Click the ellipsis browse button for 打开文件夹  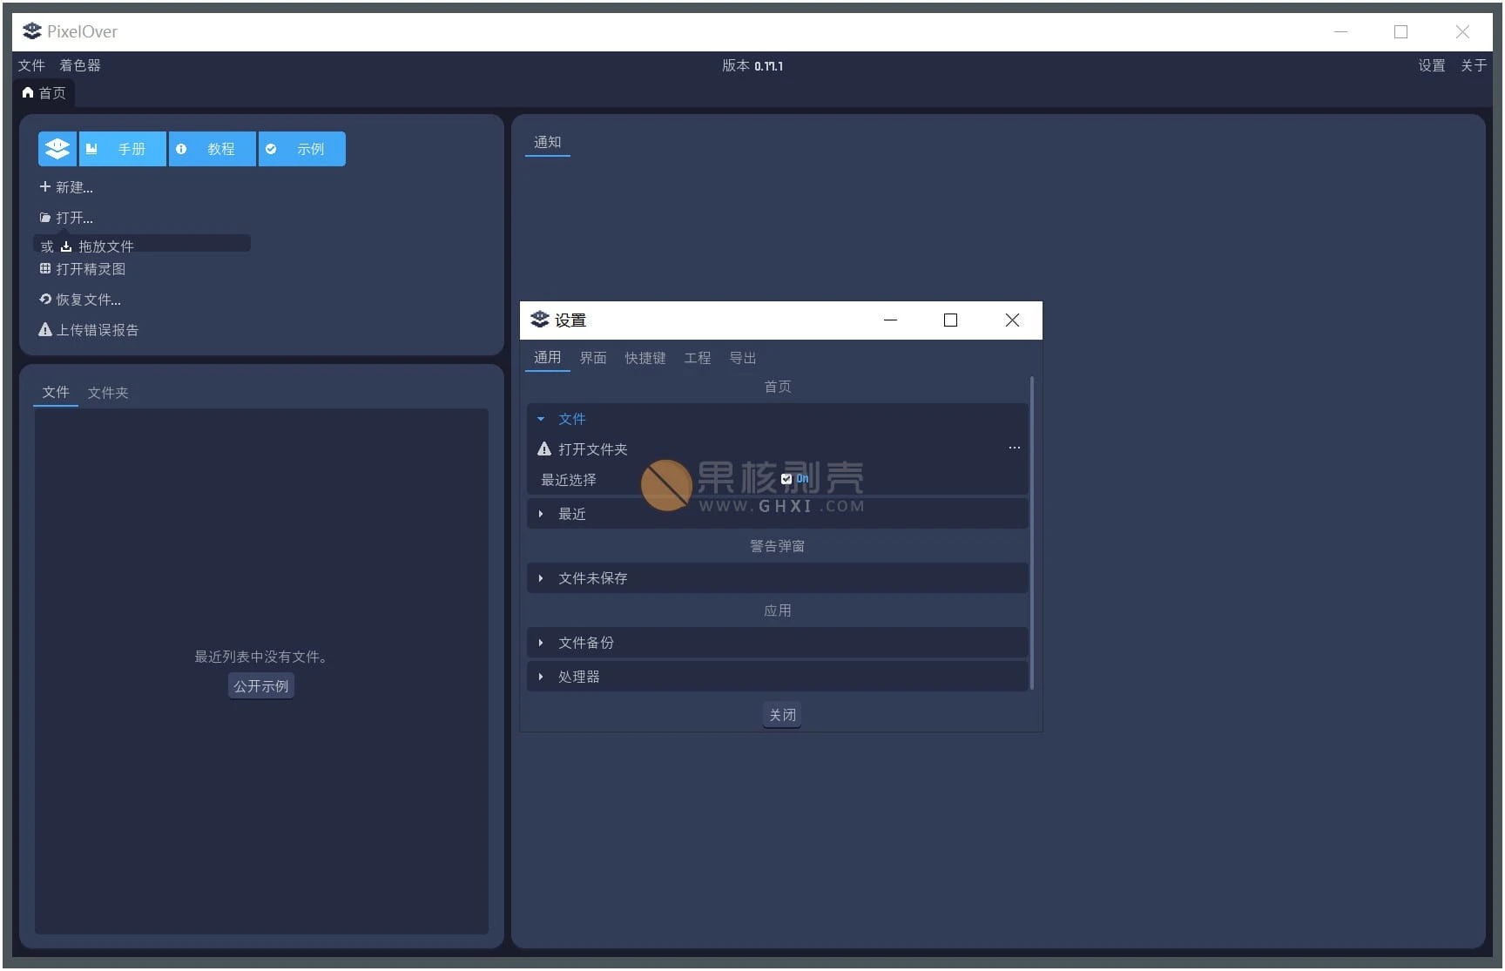1014,448
